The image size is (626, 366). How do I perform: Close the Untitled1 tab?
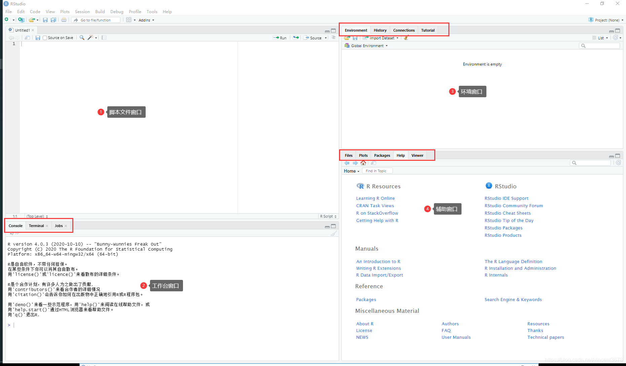coord(33,30)
